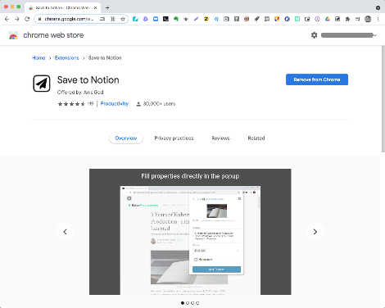The width and height of the screenshot is (385, 308).
Task: Click the green N extension icon
Action: 297,19
